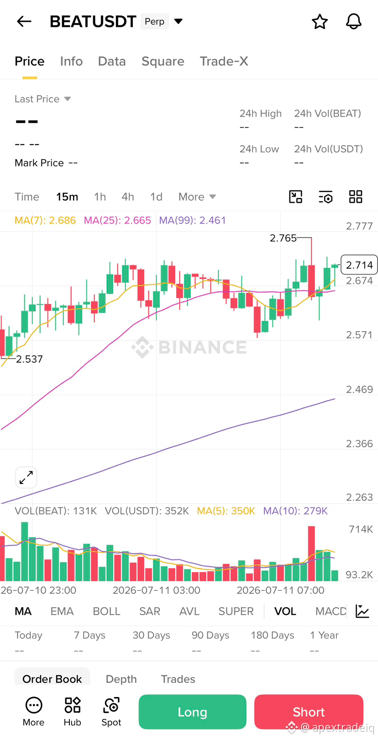378x739 pixels.
Task: Select the 4h interval
Action: coord(128,197)
